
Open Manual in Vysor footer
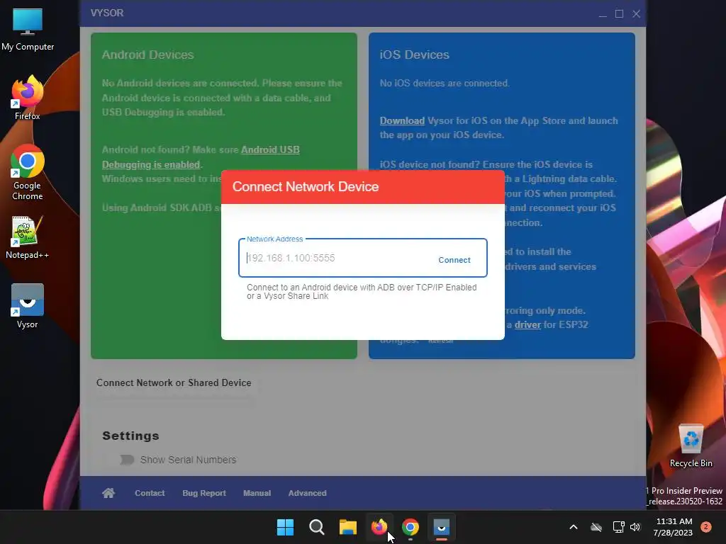(257, 493)
